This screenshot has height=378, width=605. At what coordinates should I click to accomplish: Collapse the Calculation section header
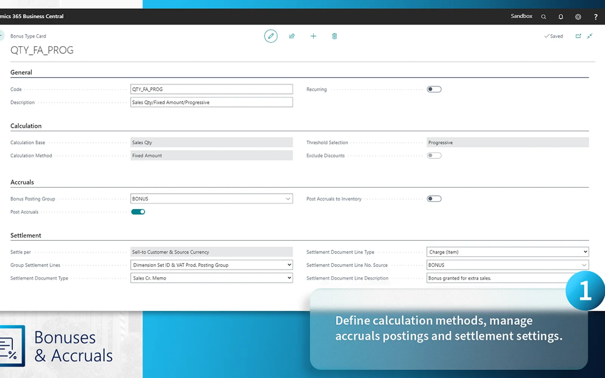pyautogui.click(x=26, y=126)
